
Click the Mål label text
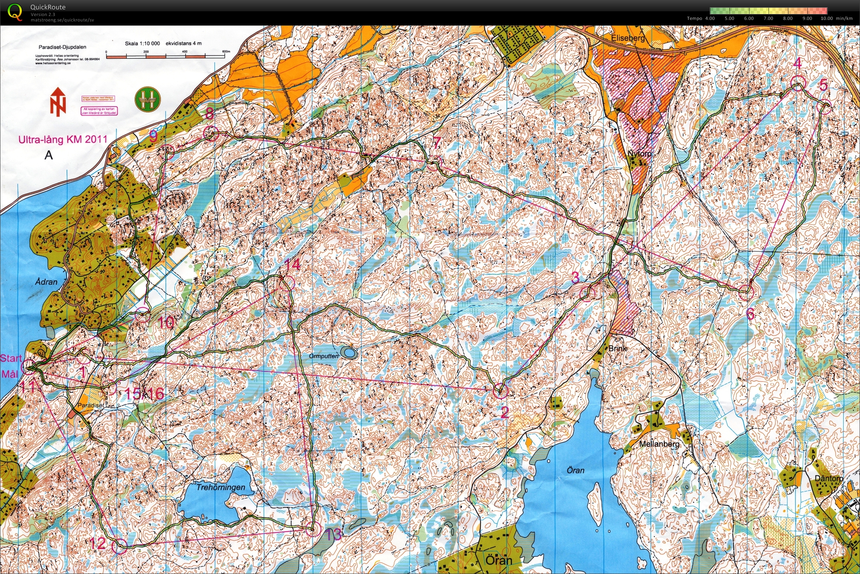pyautogui.click(x=10, y=374)
